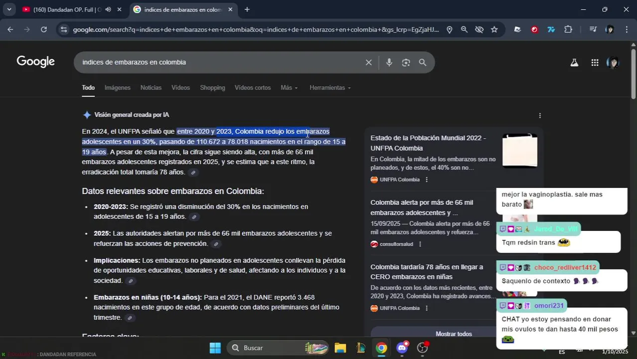The image size is (637, 359).
Task: Go back using the browser back arrow
Action: tap(10, 29)
